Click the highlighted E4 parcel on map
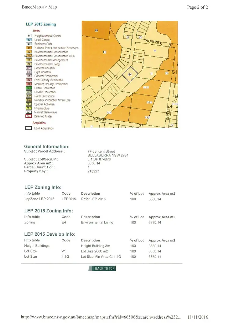The width and height of the screenshot is (229, 324). click(129, 74)
